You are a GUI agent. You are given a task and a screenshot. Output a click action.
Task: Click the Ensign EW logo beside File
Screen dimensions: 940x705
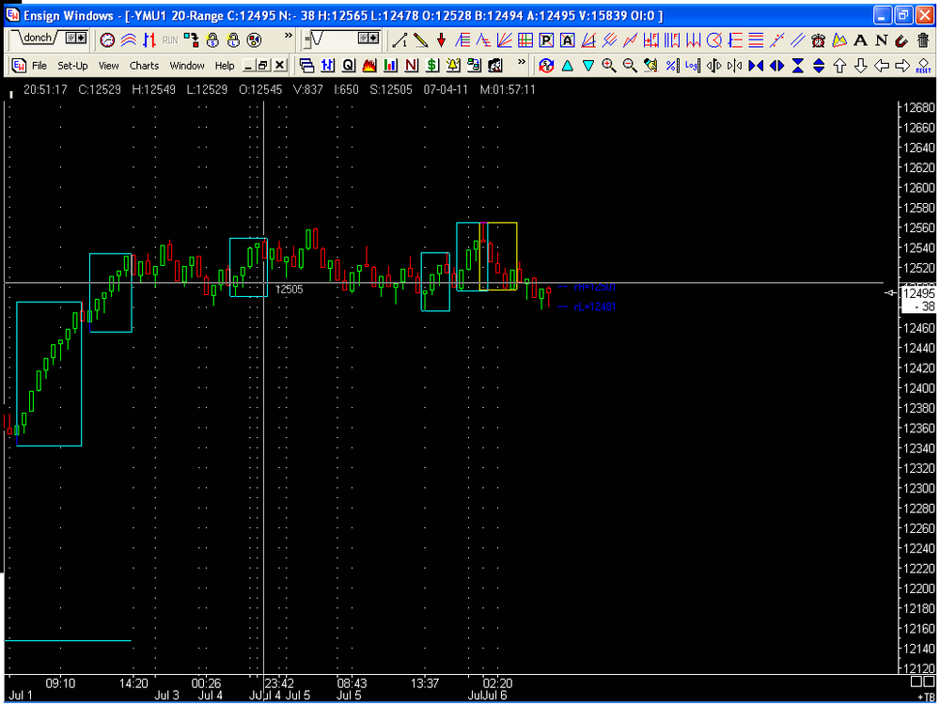19,66
